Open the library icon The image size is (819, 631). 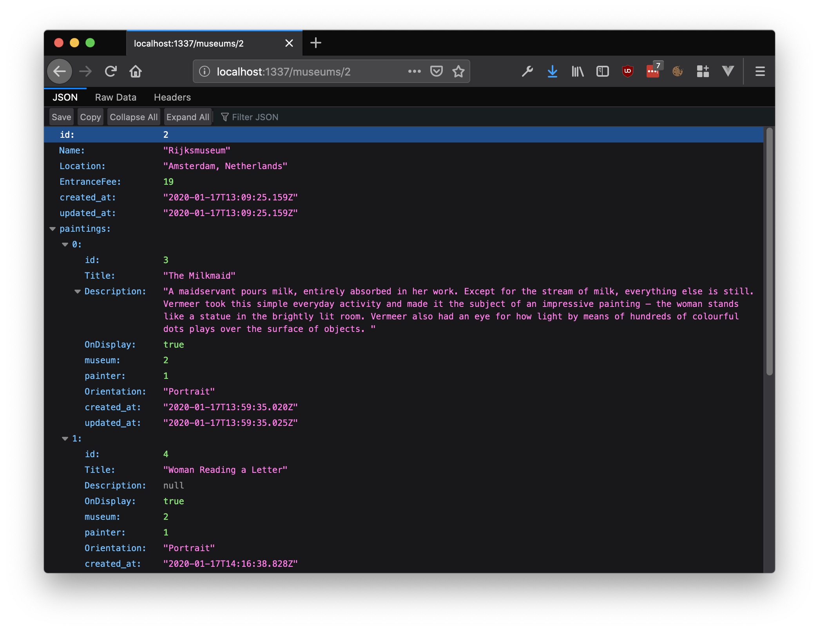pyautogui.click(x=577, y=71)
